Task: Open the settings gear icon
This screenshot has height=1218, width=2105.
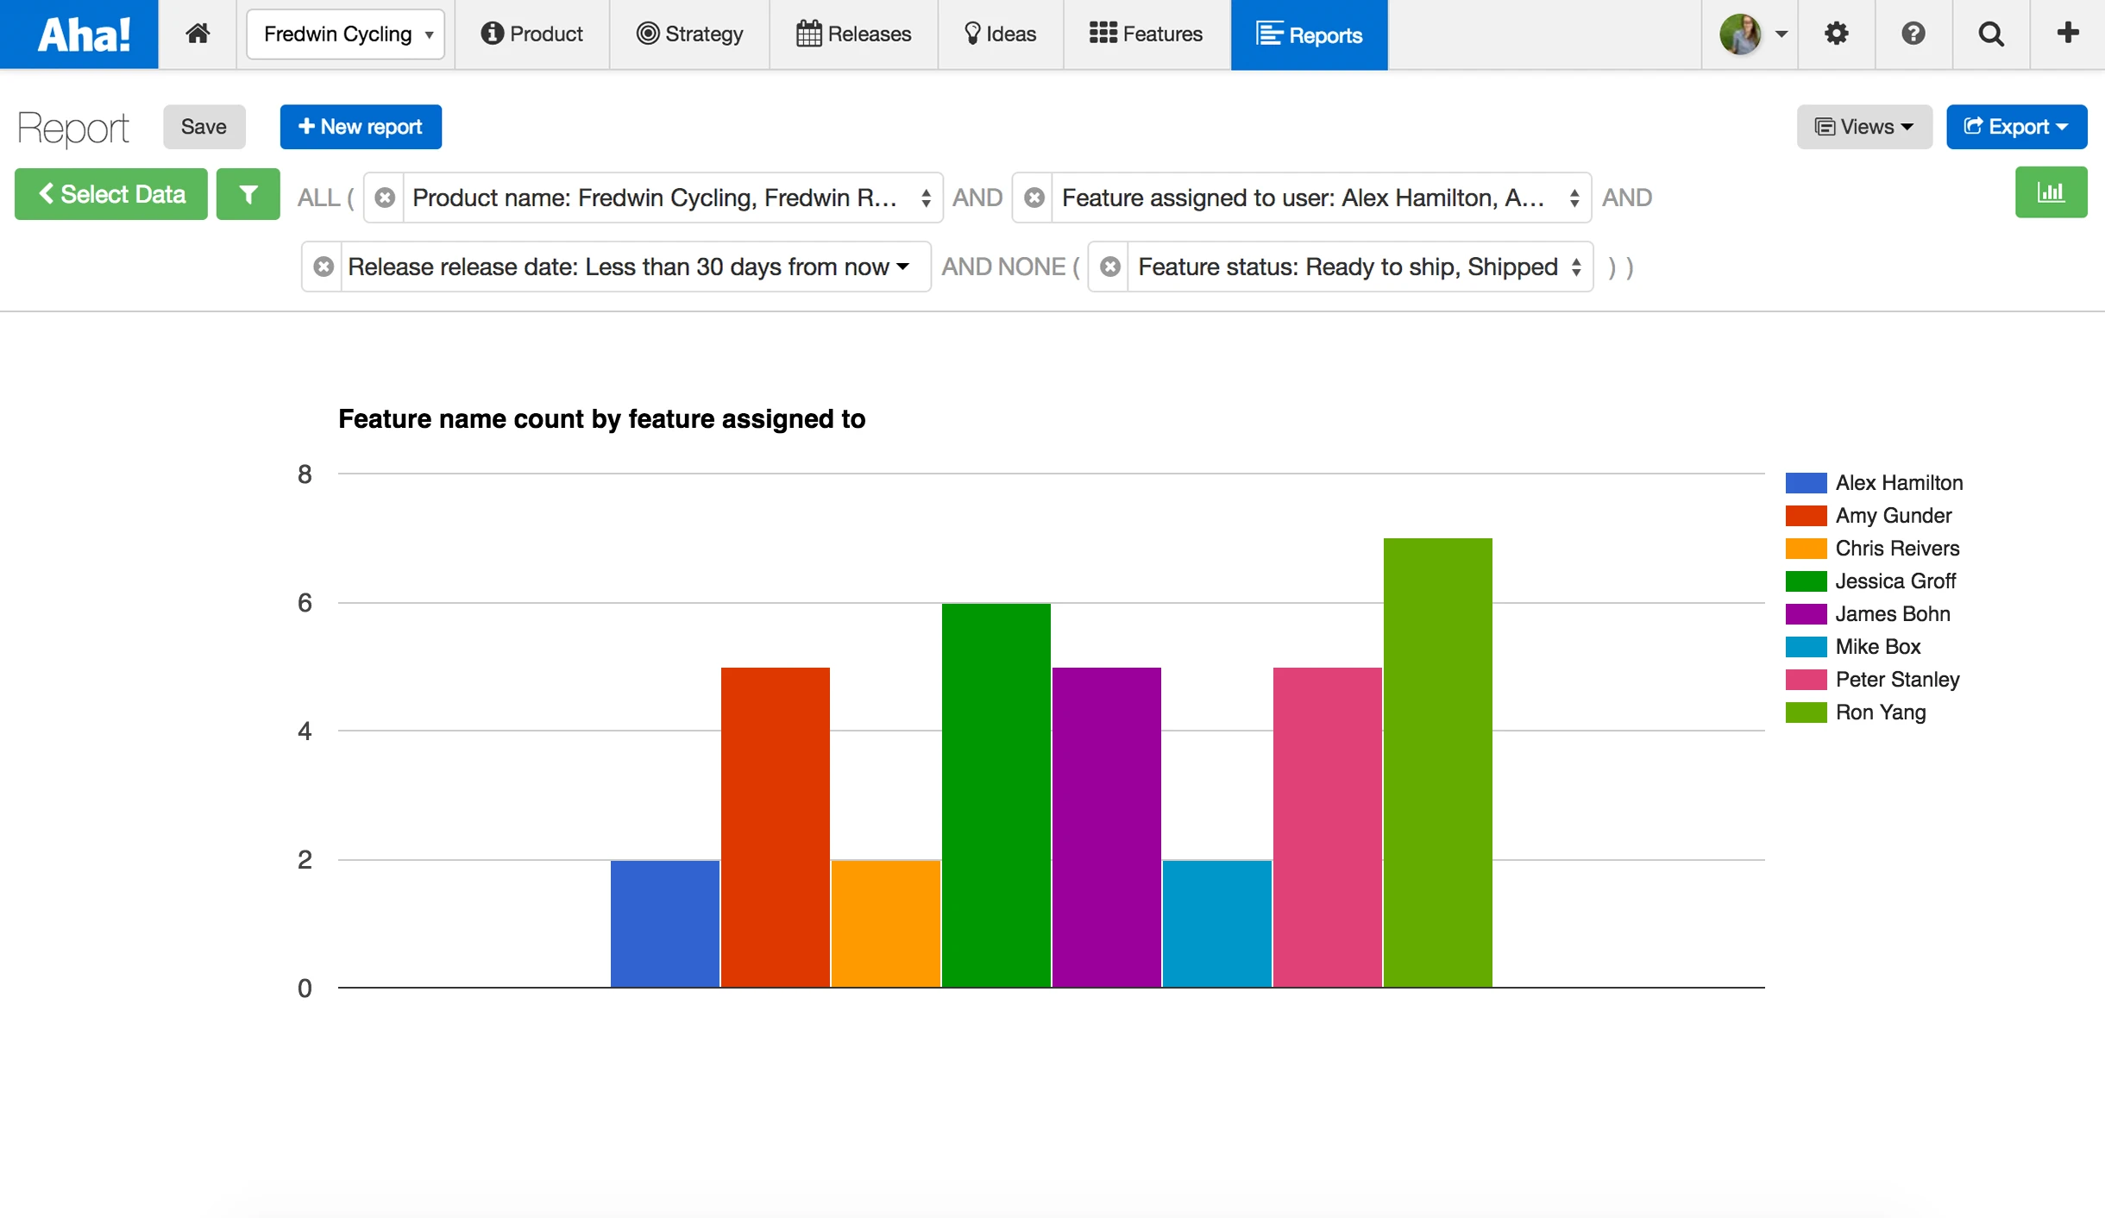Action: [1836, 34]
